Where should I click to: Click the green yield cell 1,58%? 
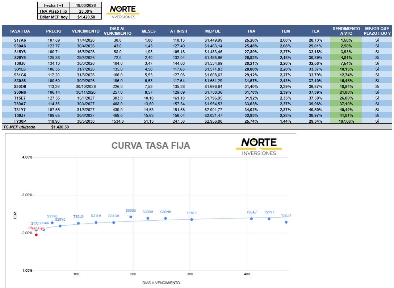[x=346, y=40]
